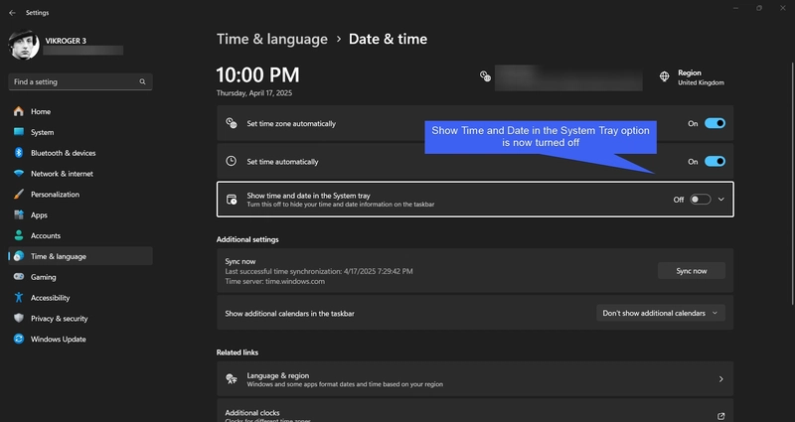
Task: Turn off Set time automatically switch
Action: point(715,161)
